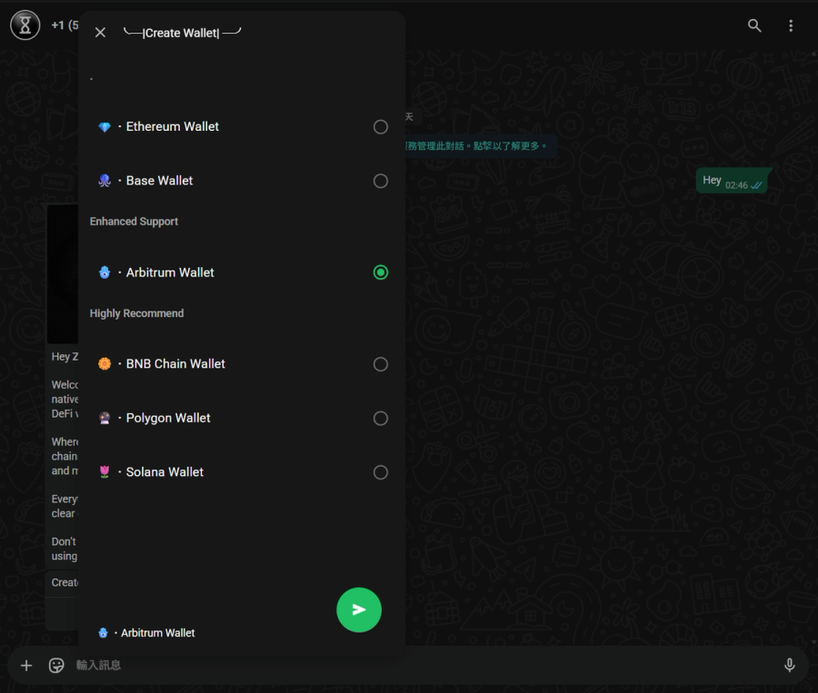This screenshot has height=693, width=818.
Task: Click the BNB Chain Wallet flower icon
Action: 105,364
